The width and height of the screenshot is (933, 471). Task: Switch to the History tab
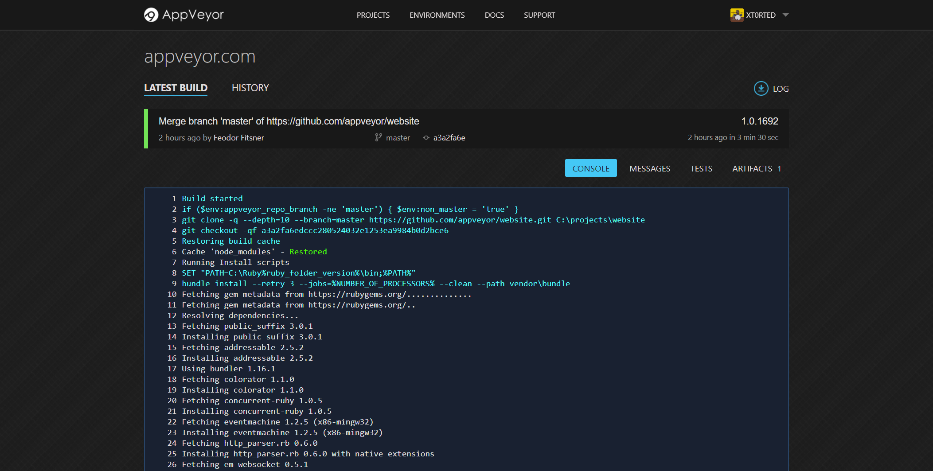250,88
